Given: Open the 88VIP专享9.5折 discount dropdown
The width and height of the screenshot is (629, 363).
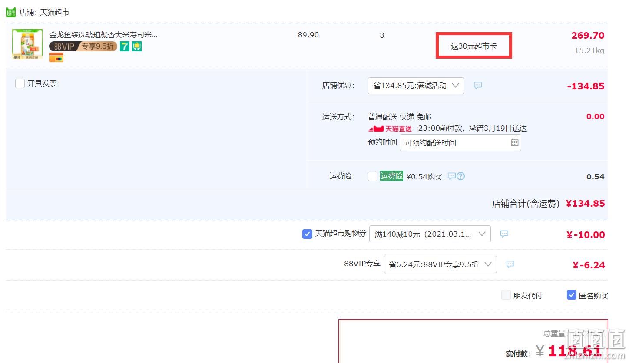Looking at the screenshot, I should (440, 264).
